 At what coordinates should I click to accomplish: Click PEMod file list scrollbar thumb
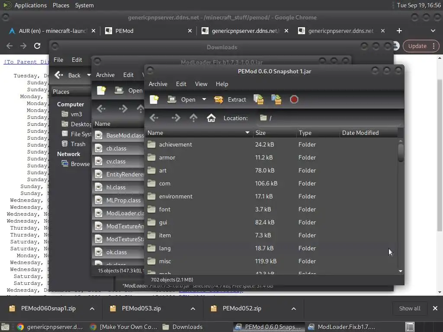point(401,153)
